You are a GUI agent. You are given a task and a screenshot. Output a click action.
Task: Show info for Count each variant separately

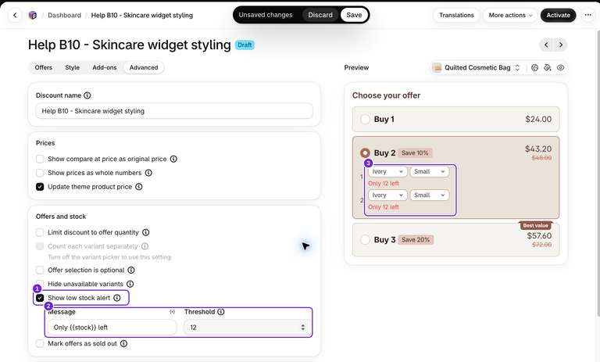(x=145, y=246)
